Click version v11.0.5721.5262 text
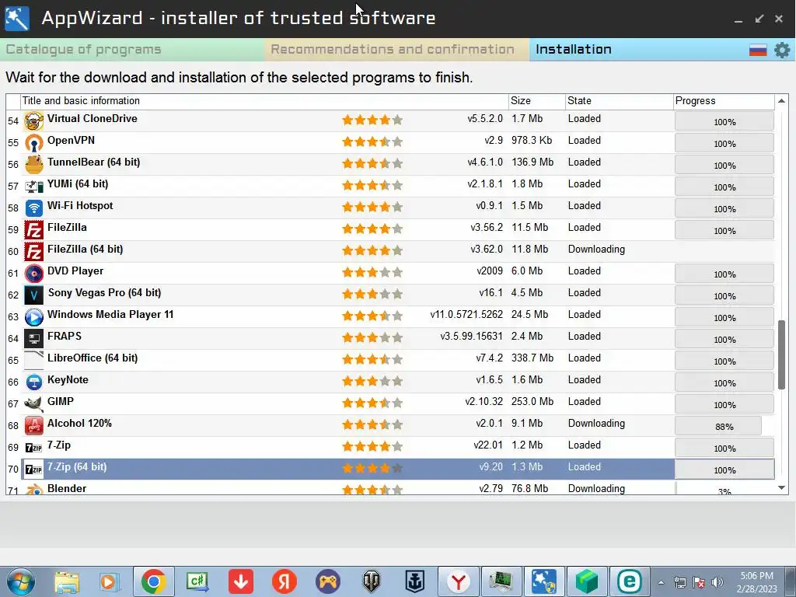 pyautogui.click(x=466, y=314)
